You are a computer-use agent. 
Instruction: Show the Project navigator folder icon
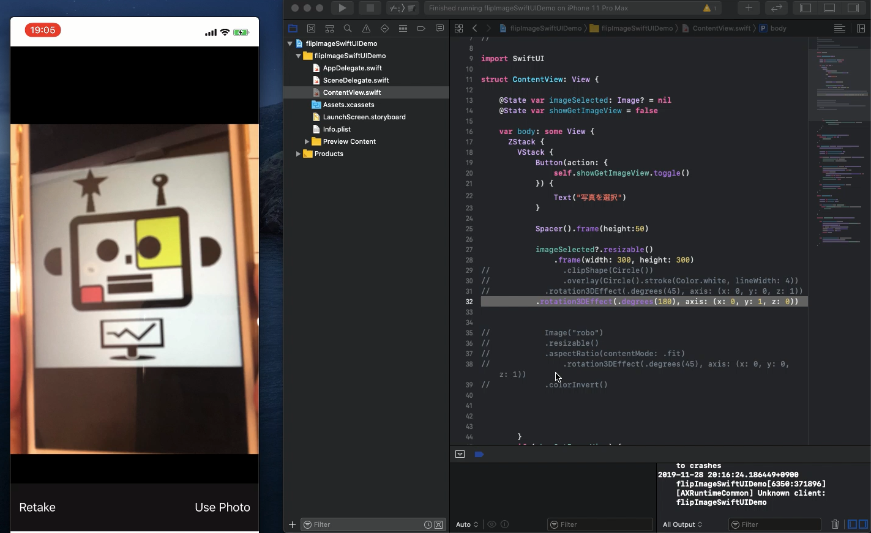click(x=293, y=28)
